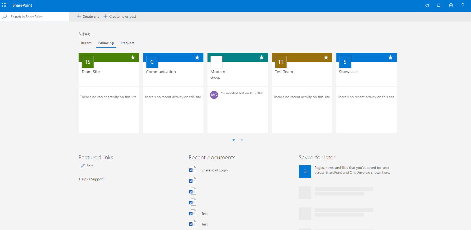Click the Word icon of third recent document
The width and height of the screenshot is (471, 230).
coord(192,191)
